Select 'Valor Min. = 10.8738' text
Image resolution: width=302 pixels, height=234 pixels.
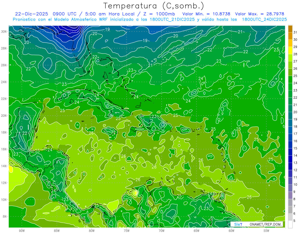tap(206, 14)
